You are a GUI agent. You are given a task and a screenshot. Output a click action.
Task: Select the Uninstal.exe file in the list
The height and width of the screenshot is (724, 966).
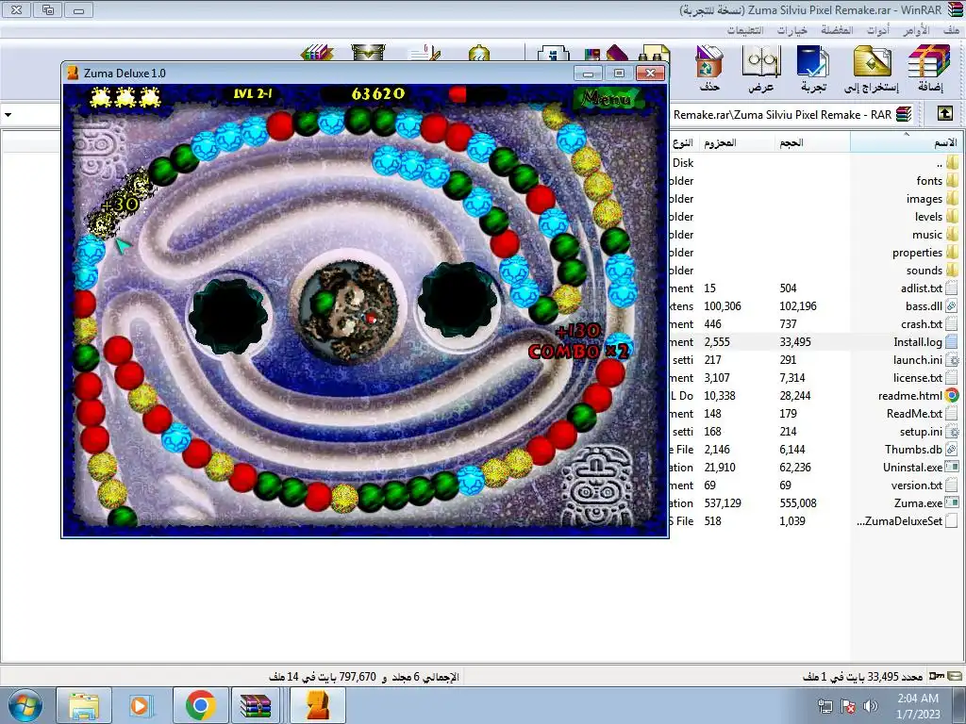[x=921, y=468]
